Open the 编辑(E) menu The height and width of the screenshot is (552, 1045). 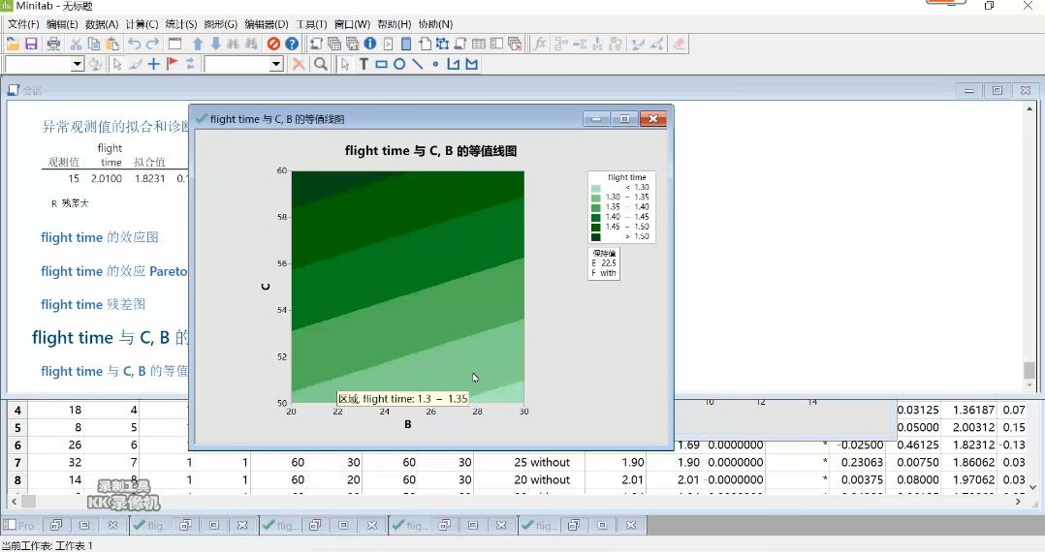pyautogui.click(x=62, y=24)
